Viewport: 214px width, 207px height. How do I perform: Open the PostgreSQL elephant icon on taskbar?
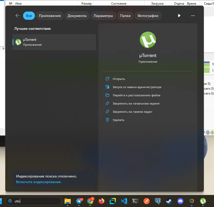point(158,201)
